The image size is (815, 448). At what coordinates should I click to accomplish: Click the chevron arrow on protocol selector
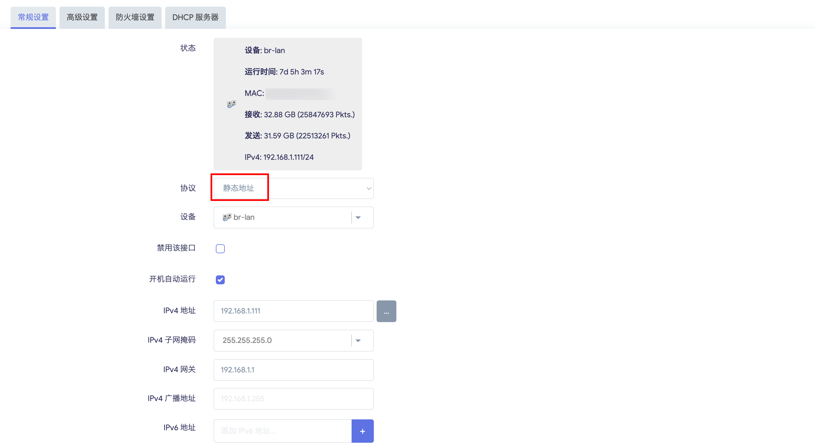click(369, 188)
